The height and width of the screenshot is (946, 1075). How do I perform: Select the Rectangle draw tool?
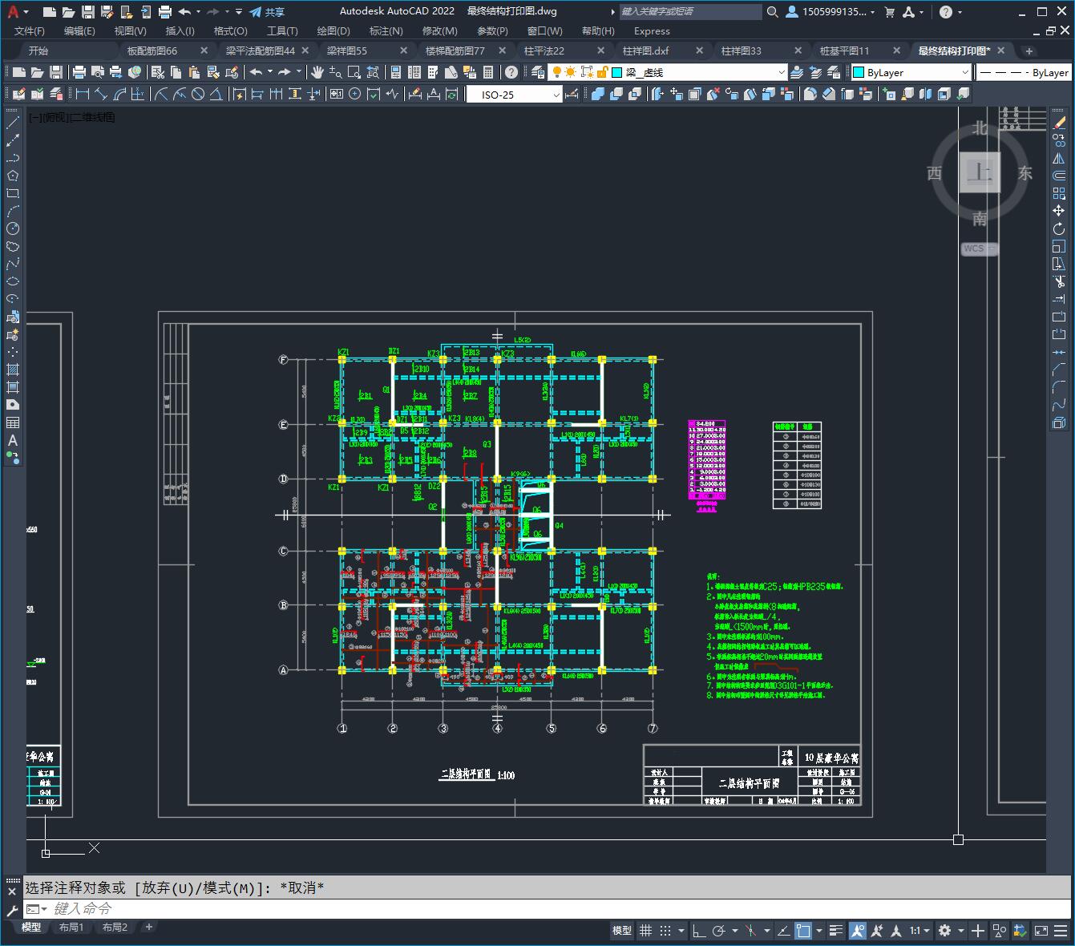(x=13, y=193)
